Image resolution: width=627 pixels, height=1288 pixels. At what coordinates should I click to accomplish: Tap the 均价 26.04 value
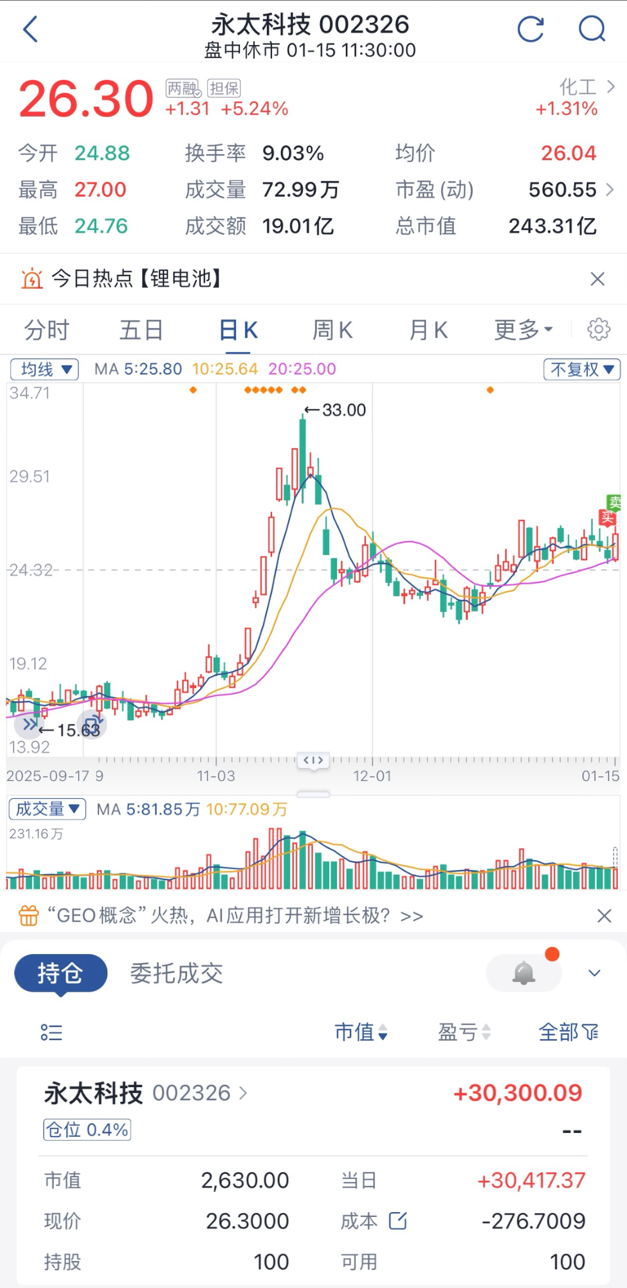tap(569, 153)
